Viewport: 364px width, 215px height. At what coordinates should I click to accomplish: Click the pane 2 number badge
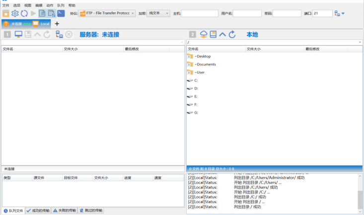(x=193, y=35)
